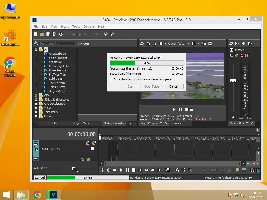Switch to the Trimmer tab
This screenshot has width=267, height=200.
[176, 123]
